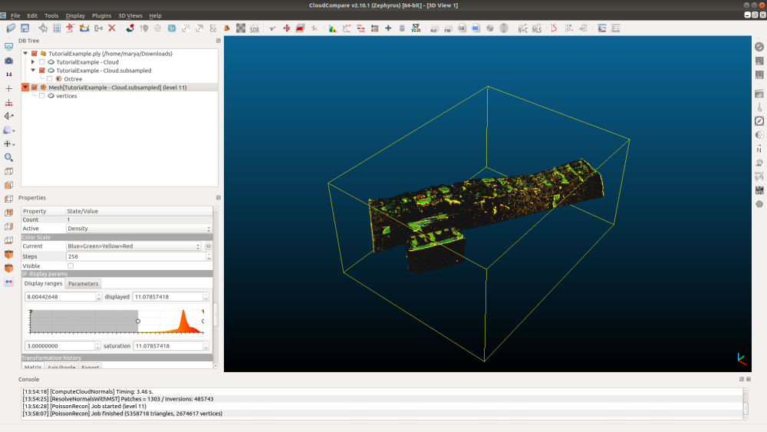Open the Plugins menu
The image size is (767, 432).
(101, 15)
